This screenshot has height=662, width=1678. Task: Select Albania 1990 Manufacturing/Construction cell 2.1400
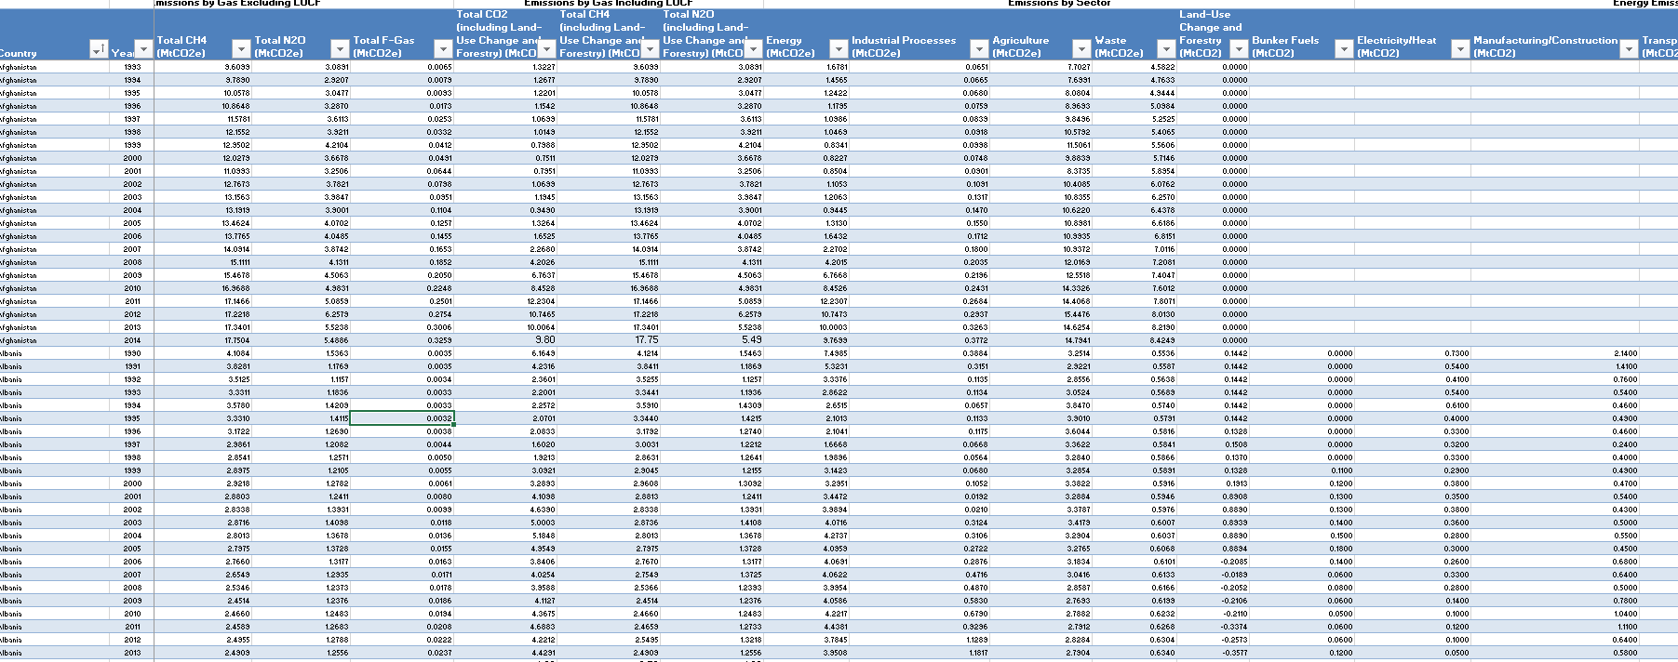click(x=1555, y=353)
